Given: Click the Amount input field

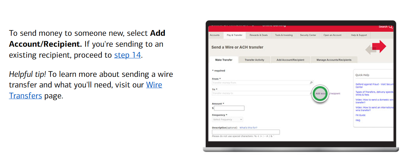Looking at the screenshot, I should tap(229, 108).
